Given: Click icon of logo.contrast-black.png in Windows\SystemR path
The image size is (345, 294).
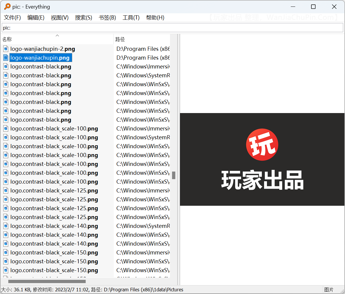Looking at the screenshot, I should point(6,75).
